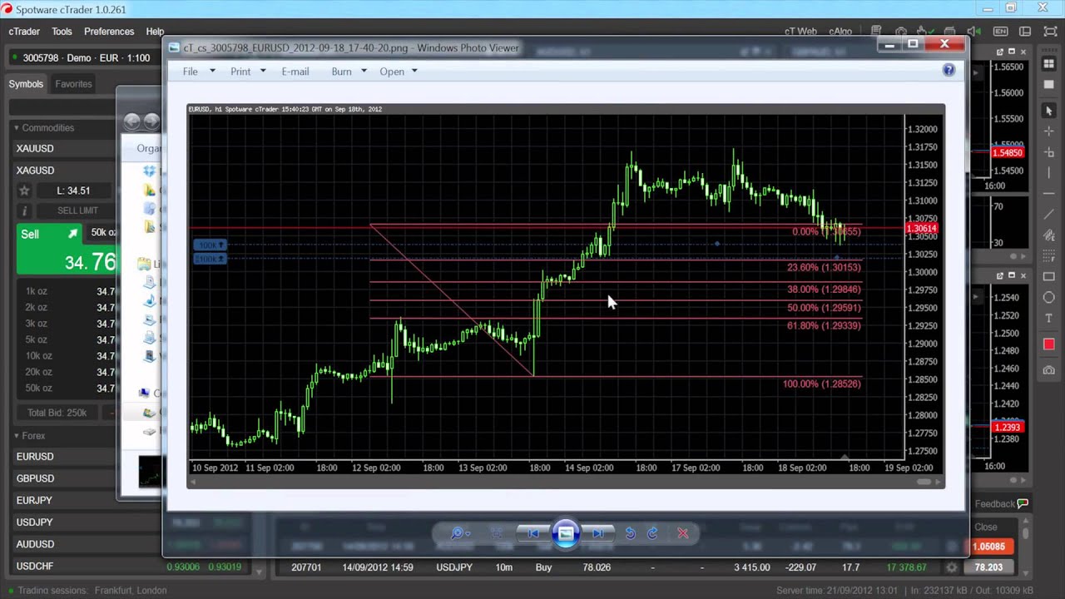1065x599 pixels.
Task: Toggle XAGUSD favorite star
Action: pos(25,191)
